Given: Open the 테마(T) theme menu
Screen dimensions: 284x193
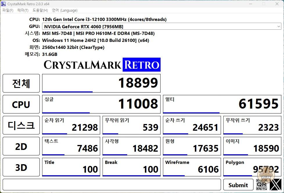Looking at the screenshot, I should point(23,10).
